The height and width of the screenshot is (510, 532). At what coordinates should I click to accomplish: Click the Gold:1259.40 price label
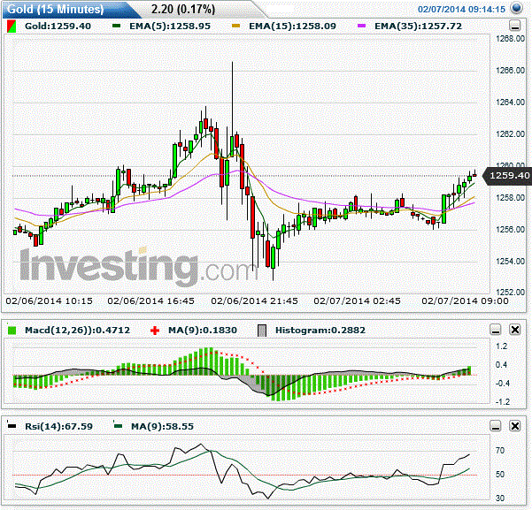point(58,27)
